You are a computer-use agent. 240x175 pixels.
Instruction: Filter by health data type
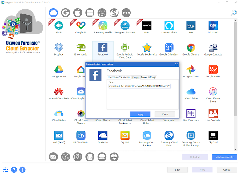(x=114, y=157)
